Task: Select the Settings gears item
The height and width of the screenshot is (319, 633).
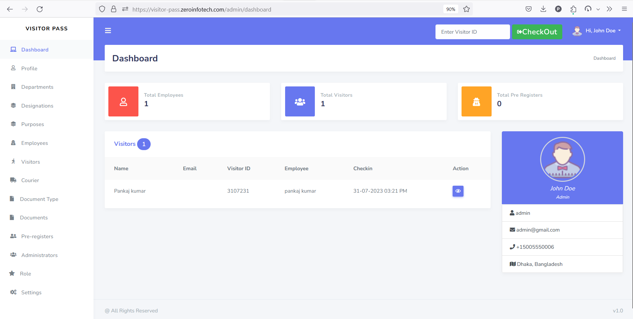Action: point(31,293)
